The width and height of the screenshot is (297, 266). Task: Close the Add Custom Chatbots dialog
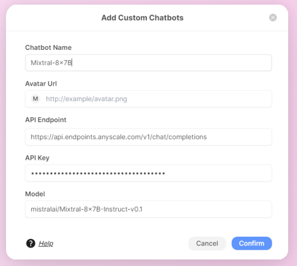pos(273,18)
